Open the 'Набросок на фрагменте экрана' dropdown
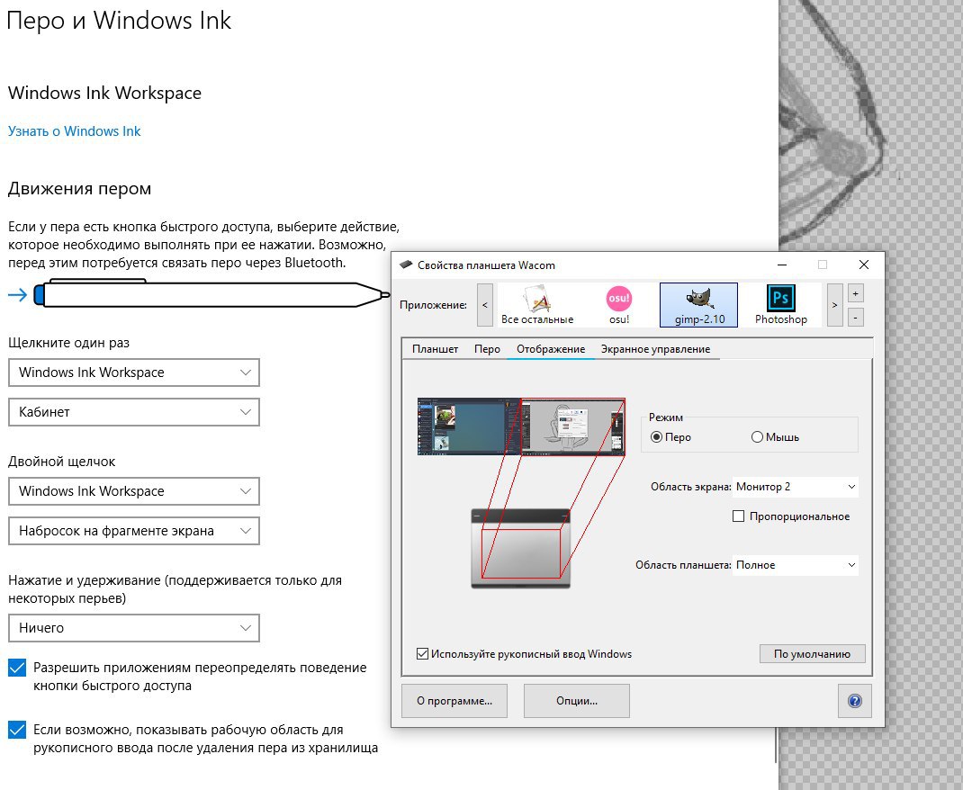Viewport: 963px width, 790px height. (x=134, y=531)
